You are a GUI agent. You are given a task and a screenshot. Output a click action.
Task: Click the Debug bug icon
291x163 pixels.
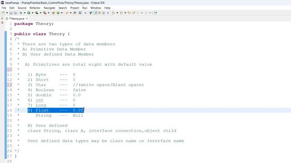click(21, 13)
